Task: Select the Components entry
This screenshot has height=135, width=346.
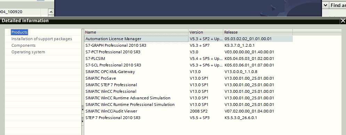Action: [23, 45]
